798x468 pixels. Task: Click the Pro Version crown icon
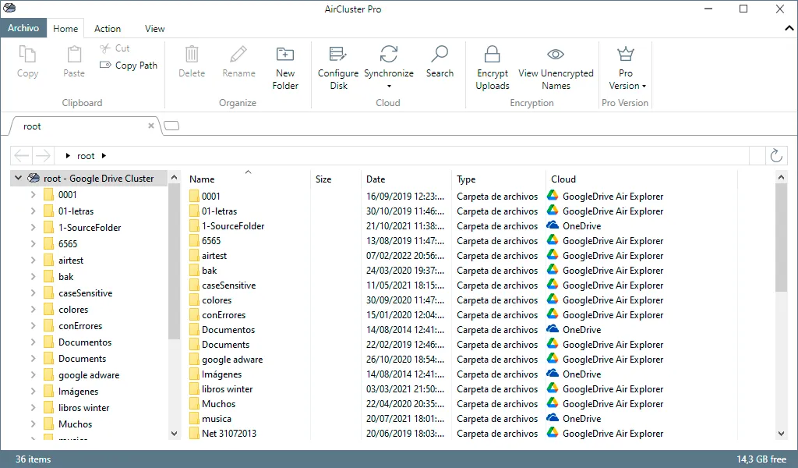tap(626, 54)
